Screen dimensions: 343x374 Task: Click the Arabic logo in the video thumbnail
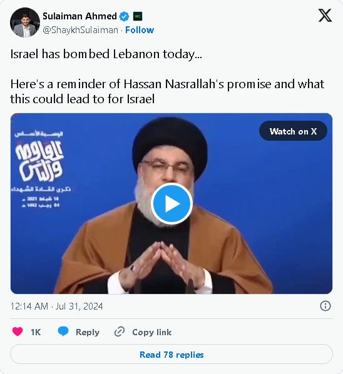(40, 161)
